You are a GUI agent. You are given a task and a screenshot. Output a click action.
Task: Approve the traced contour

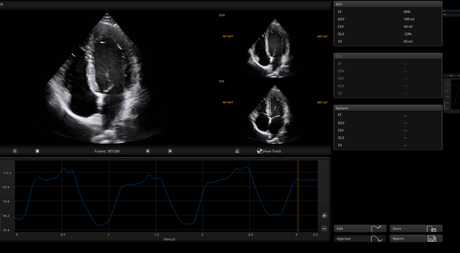click(x=360, y=239)
